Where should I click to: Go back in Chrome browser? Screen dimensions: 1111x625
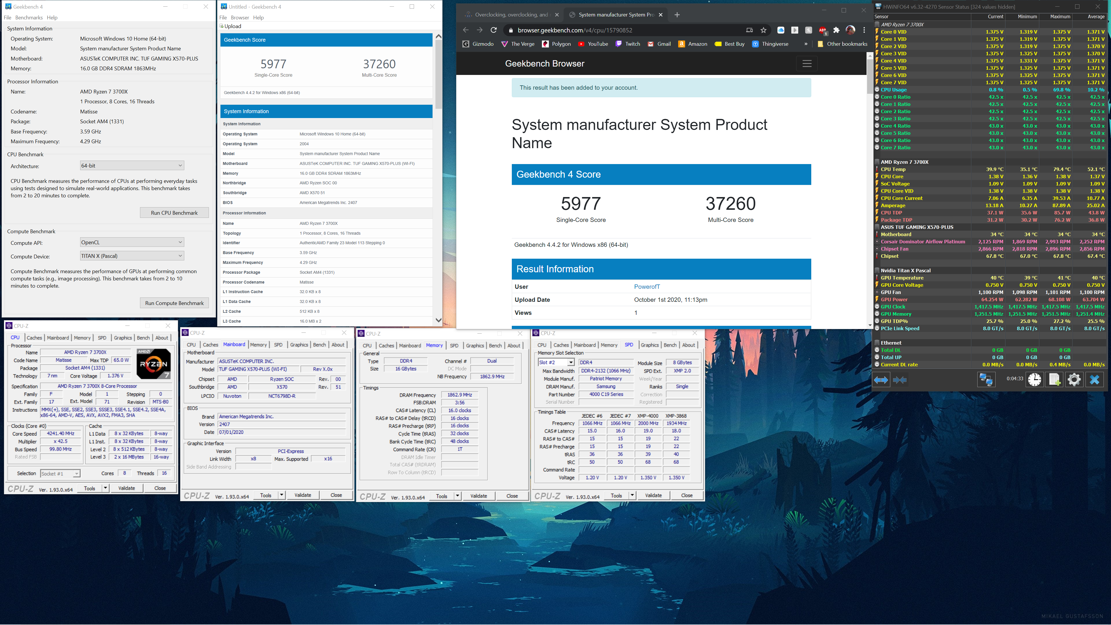coord(465,30)
